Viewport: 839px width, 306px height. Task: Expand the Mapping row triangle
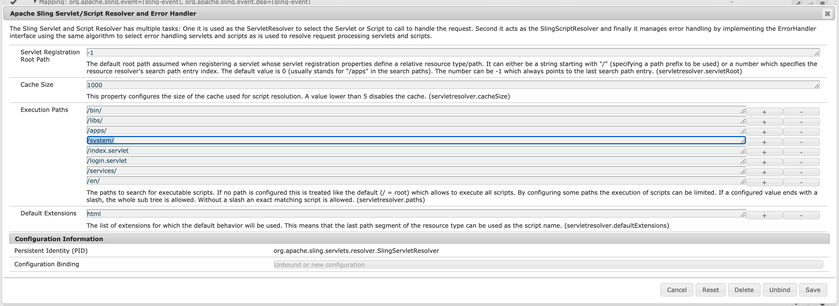point(35,2)
